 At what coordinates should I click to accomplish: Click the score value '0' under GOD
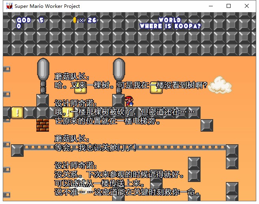point(19,26)
